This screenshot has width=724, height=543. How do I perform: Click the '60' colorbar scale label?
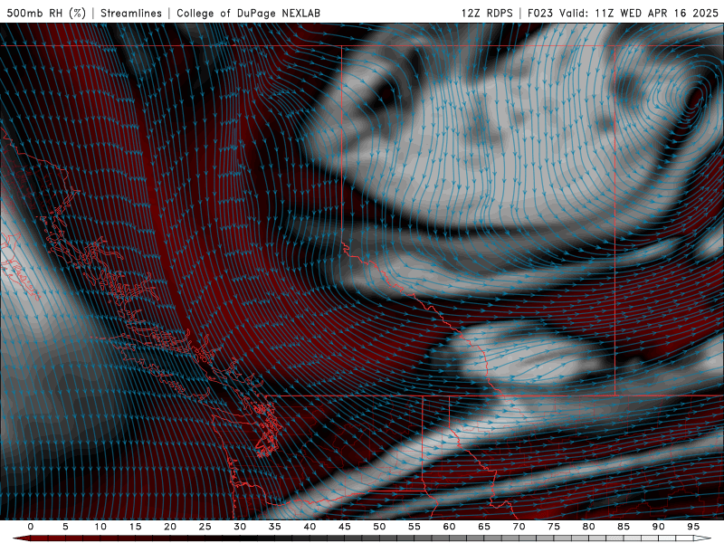pyautogui.click(x=449, y=527)
